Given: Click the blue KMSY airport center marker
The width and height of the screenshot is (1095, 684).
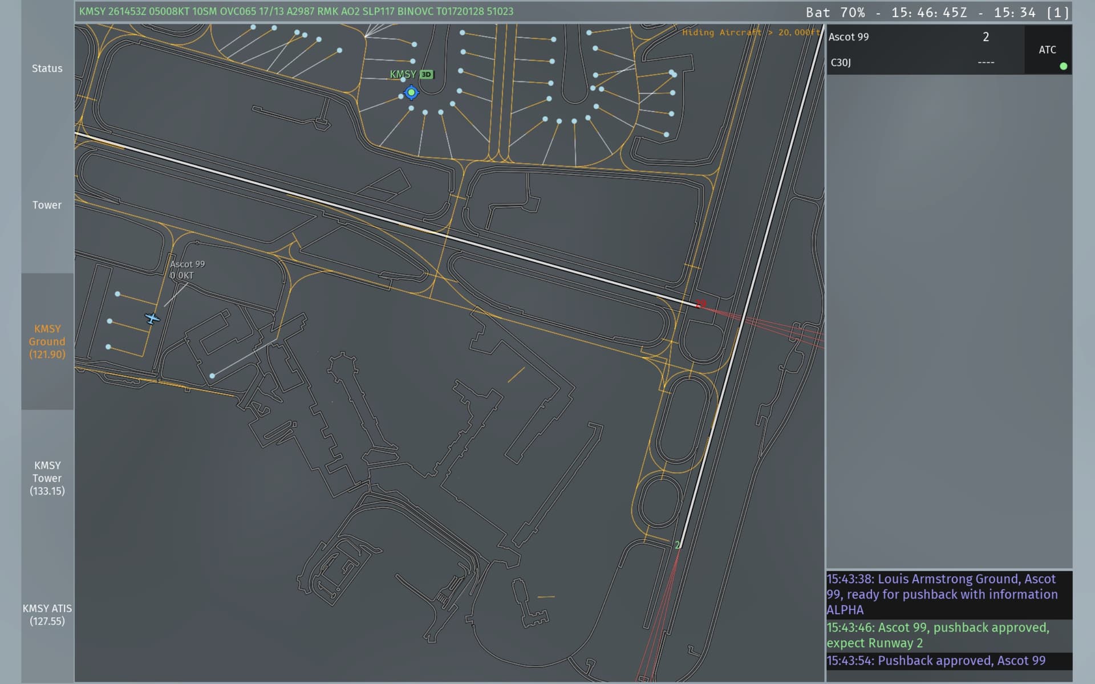Looking at the screenshot, I should [411, 92].
